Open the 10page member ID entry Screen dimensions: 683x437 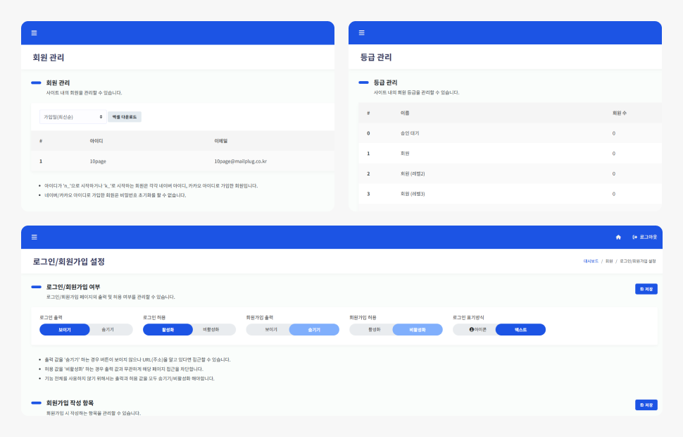click(x=98, y=161)
